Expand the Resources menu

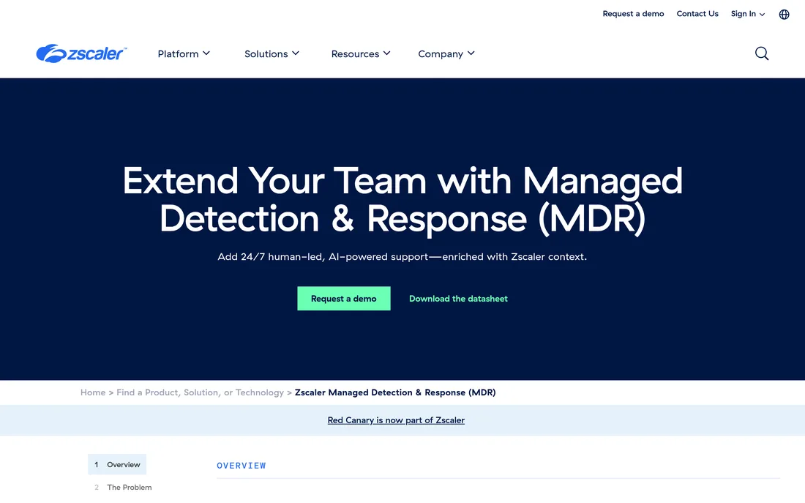360,53
